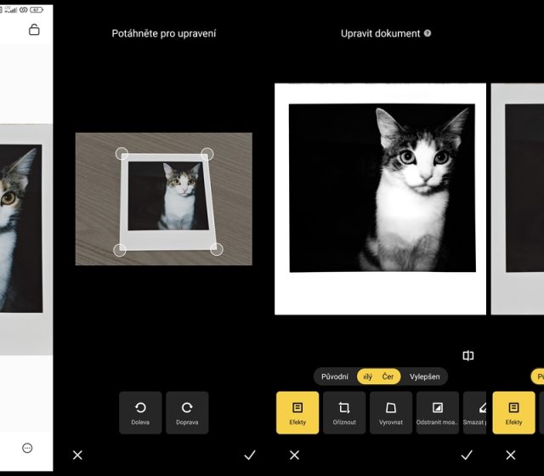Screen dimensions: 544x476
Task: Select the Vyrovnat straighten tool
Action: pos(391,412)
